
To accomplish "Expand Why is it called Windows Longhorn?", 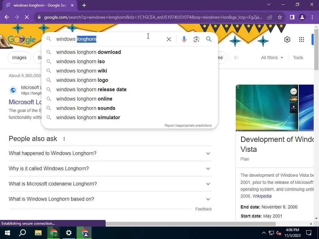I will 110,168.
